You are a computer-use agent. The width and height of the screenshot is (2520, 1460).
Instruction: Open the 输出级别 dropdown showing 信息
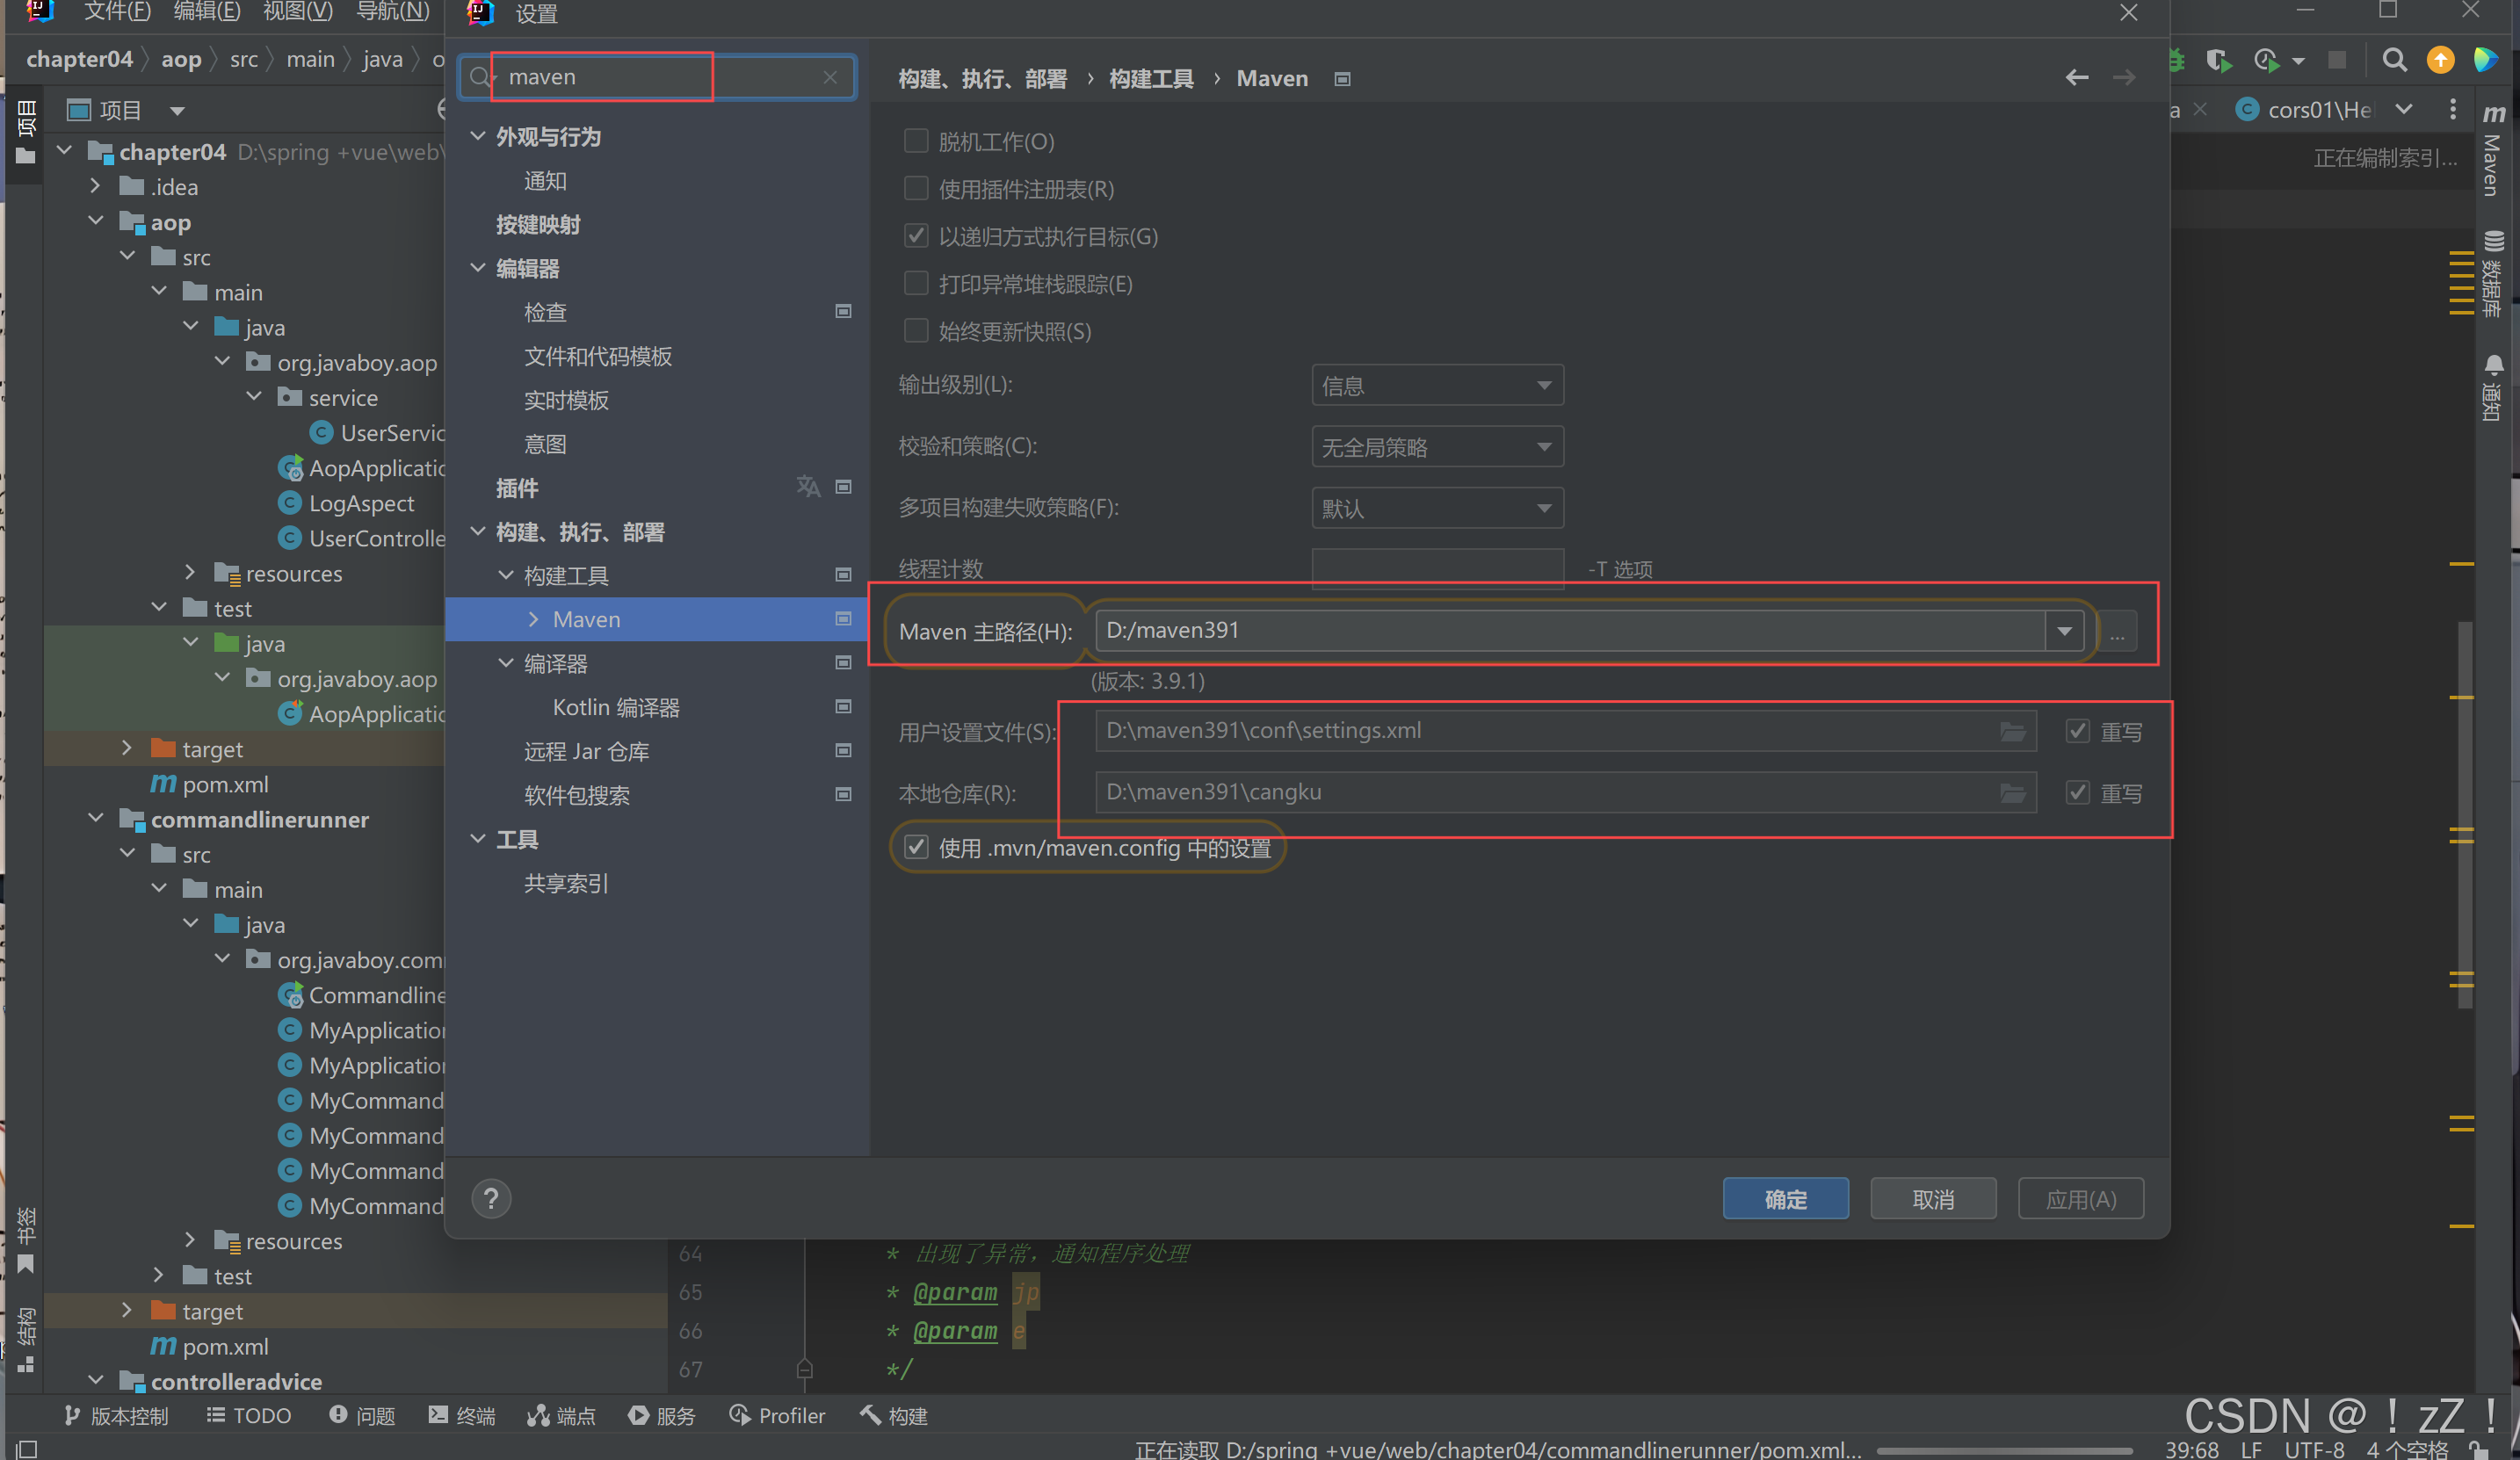pos(1437,386)
